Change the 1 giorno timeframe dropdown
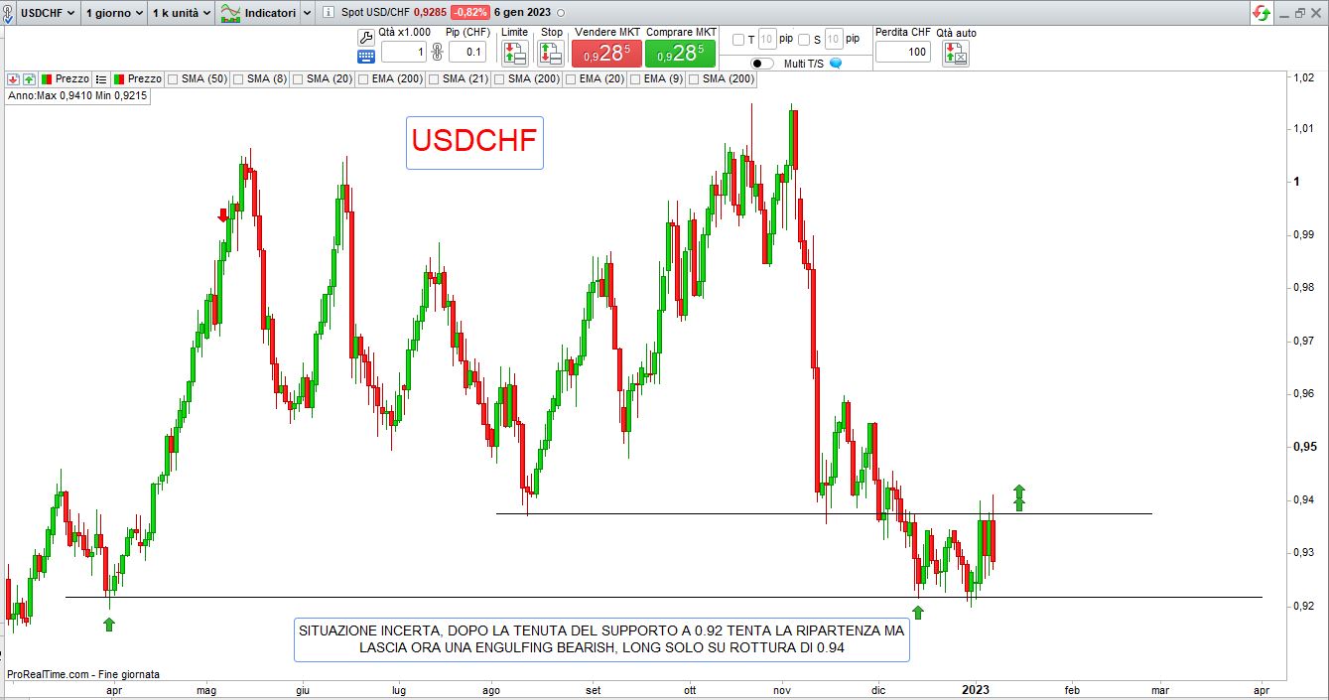 click(x=113, y=13)
